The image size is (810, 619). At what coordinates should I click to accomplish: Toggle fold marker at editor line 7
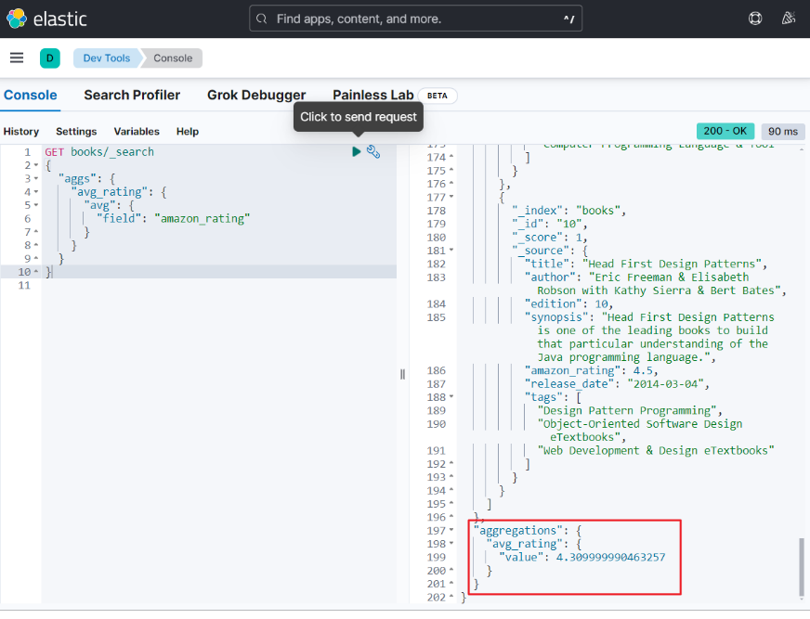click(x=36, y=232)
